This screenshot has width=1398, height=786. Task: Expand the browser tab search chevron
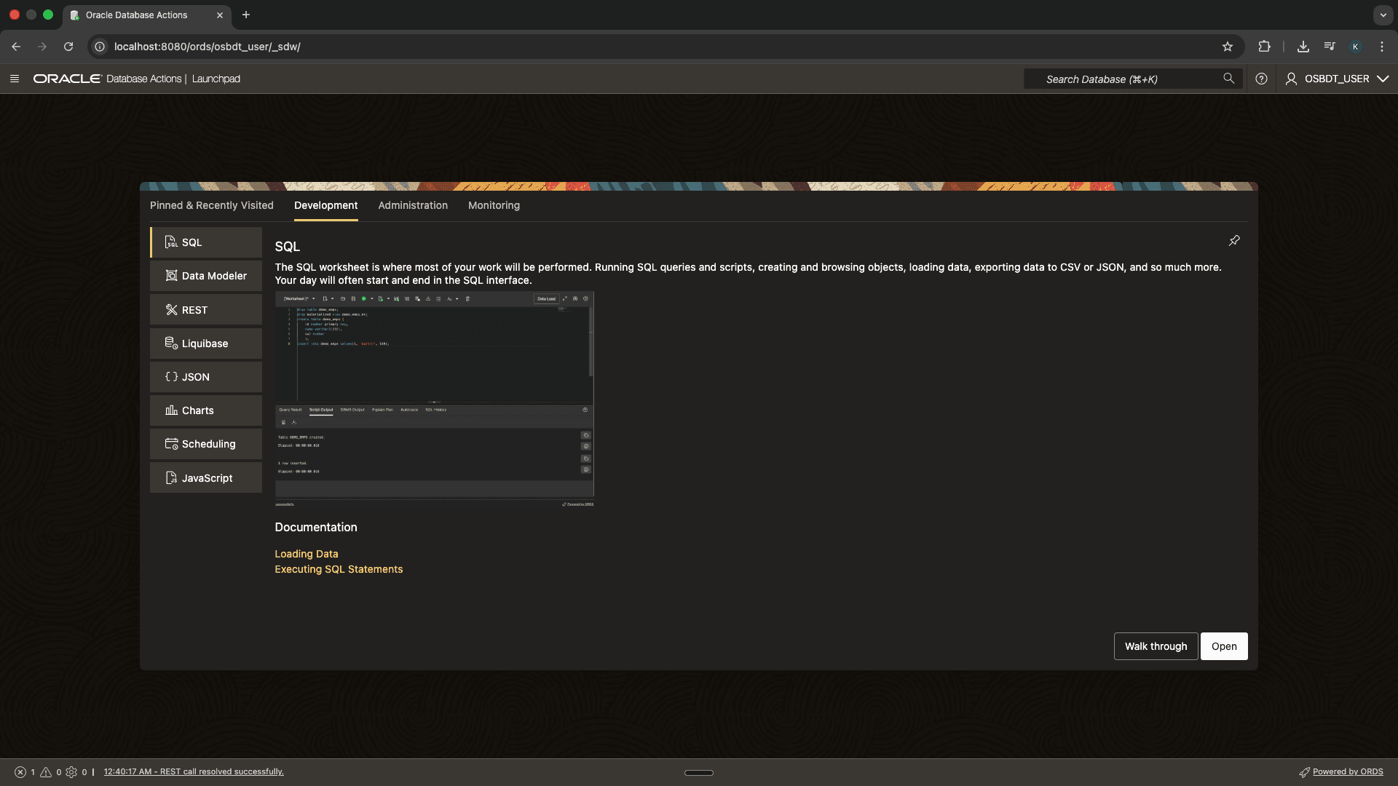[x=1383, y=15]
